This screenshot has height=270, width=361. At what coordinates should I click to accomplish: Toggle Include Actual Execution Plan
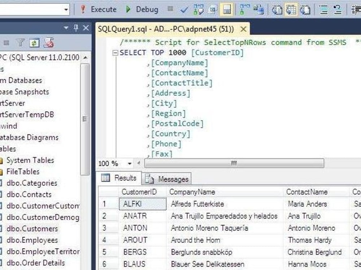pyautogui.click(x=244, y=9)
